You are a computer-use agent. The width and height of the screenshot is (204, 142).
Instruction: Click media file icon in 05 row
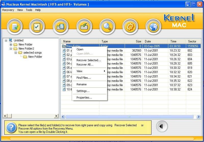[x=64, y=68]
